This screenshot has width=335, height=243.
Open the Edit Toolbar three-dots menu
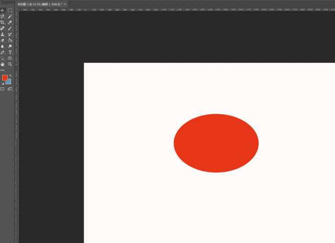(2, 70)
